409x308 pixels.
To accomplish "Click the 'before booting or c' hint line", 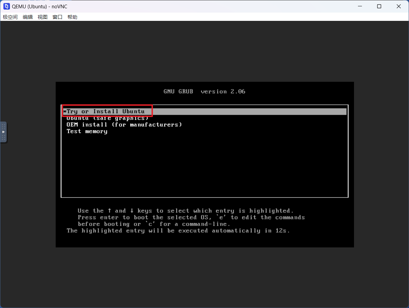I will click(154, 224).
